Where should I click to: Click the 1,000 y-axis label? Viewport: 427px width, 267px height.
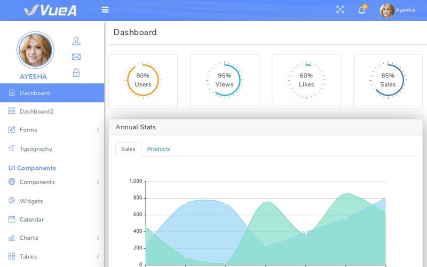[x=136, y=181]
